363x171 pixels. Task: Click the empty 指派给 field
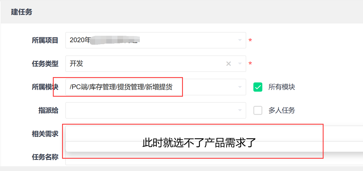[156, 110]
